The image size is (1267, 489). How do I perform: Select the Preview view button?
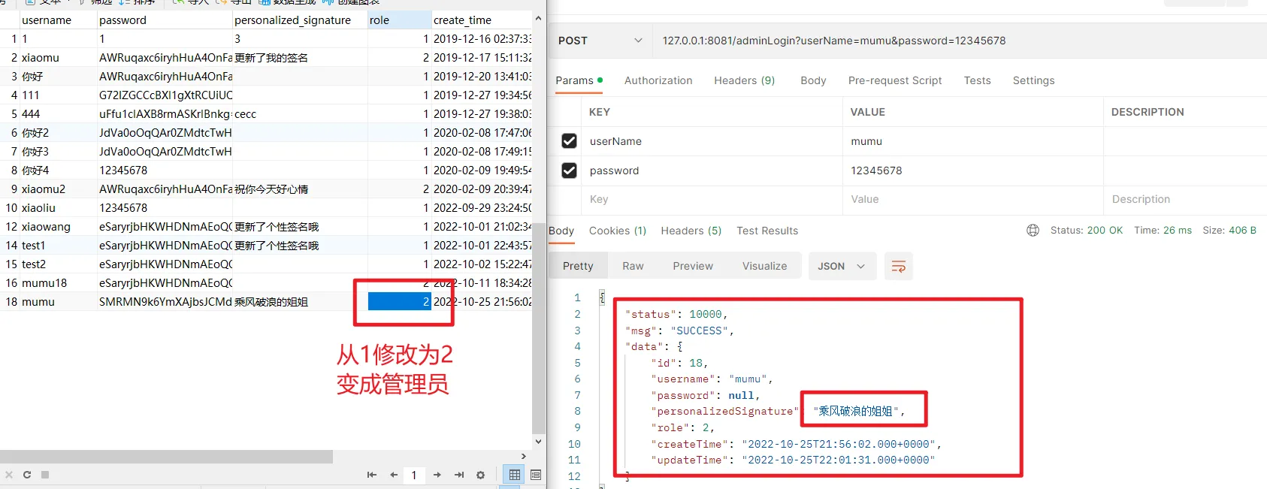pyautogui.click(x=693, y=266)
